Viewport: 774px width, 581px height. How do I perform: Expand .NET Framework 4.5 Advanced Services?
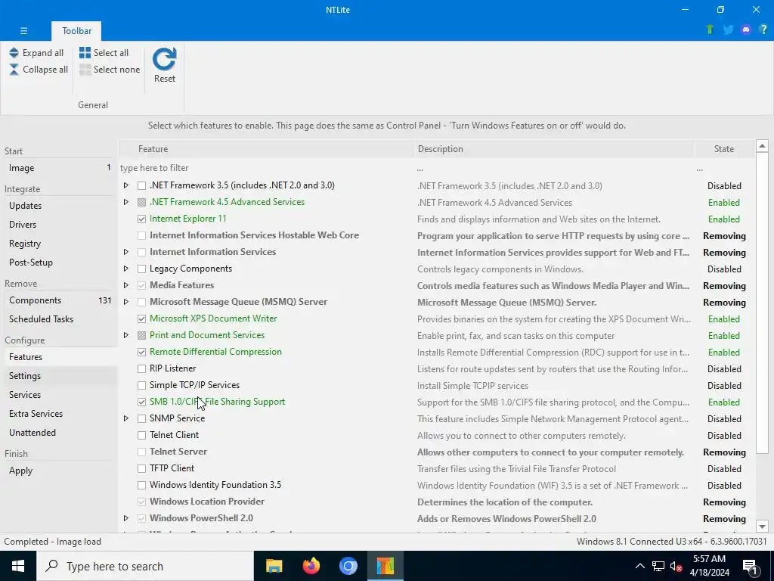tap(126, 202)
